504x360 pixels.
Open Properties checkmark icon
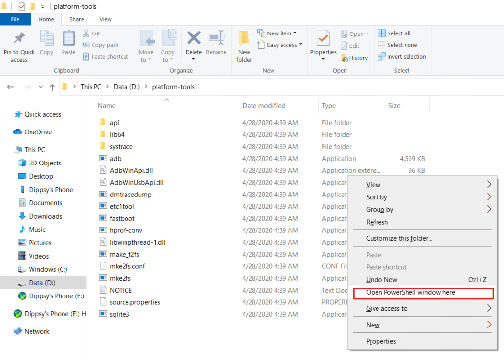click(323, 38)
